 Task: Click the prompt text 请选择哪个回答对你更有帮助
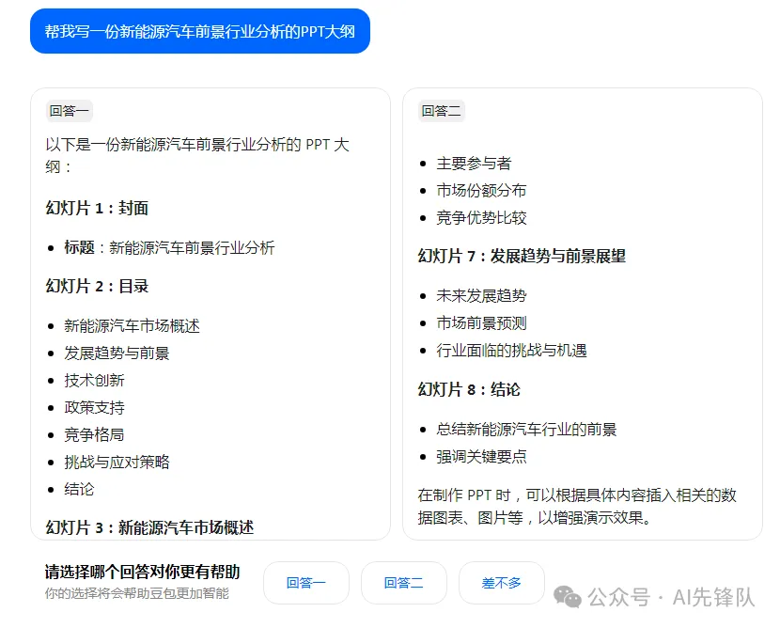point(140,569)
